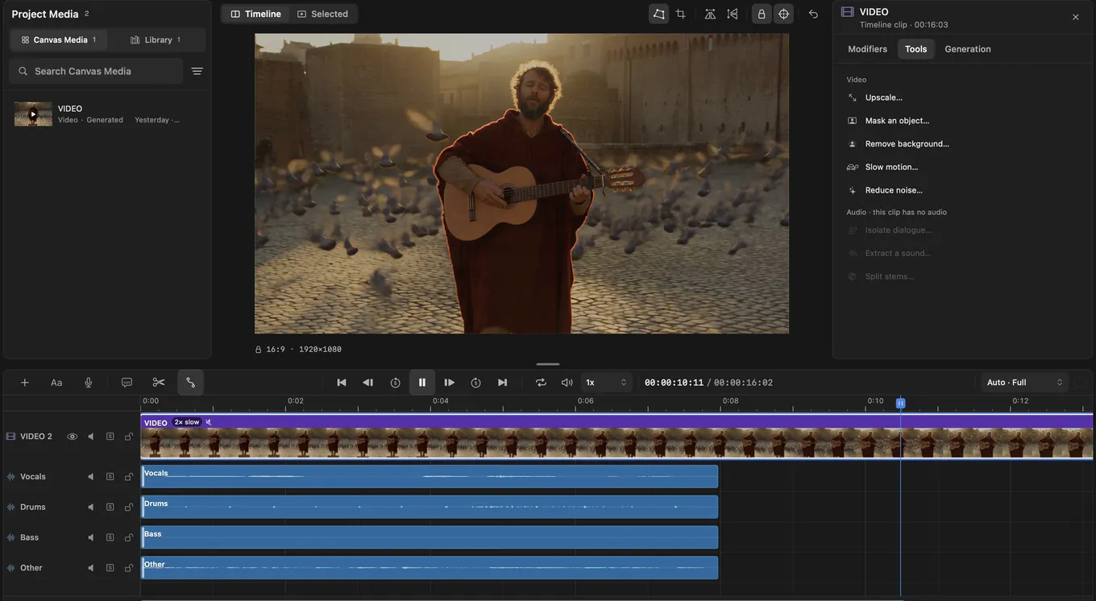
Task: Switch to the Library tab
Action: [x=156, y=39]
